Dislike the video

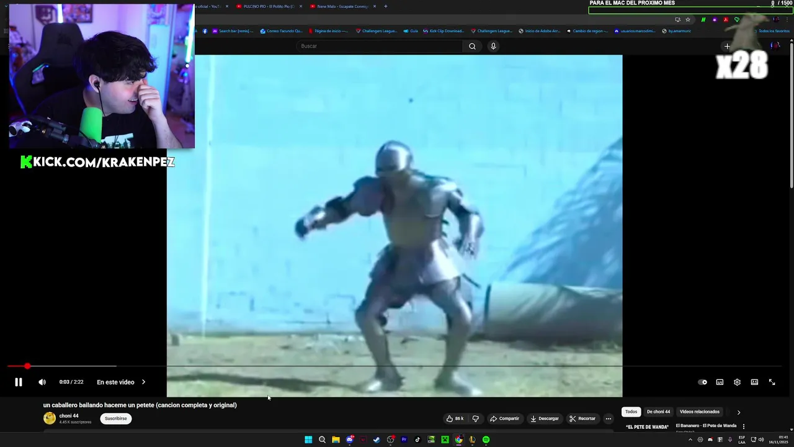coord(476,418)
